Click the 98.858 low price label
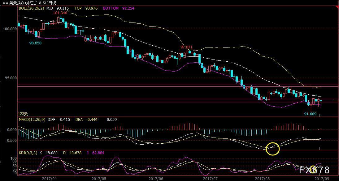 point(35,43)
